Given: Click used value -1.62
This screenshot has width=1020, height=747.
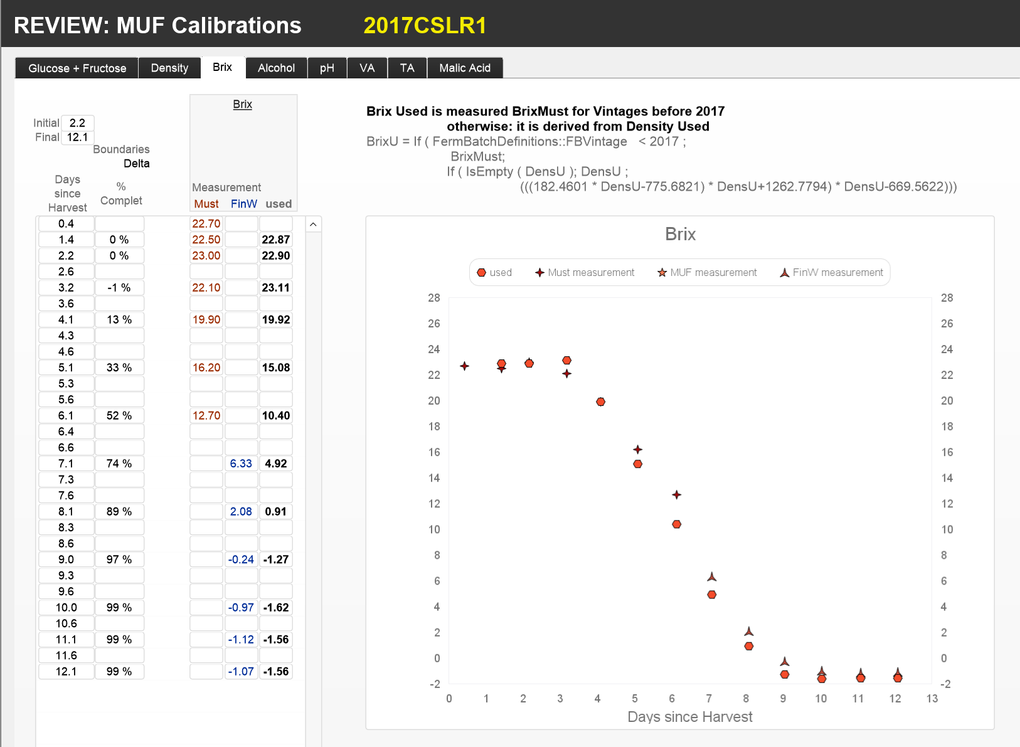Looking at the screenshot, I should click(x=276, y=608).
